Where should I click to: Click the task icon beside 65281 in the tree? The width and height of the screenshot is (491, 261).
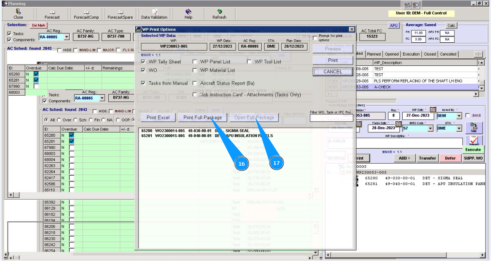point(357,184)
